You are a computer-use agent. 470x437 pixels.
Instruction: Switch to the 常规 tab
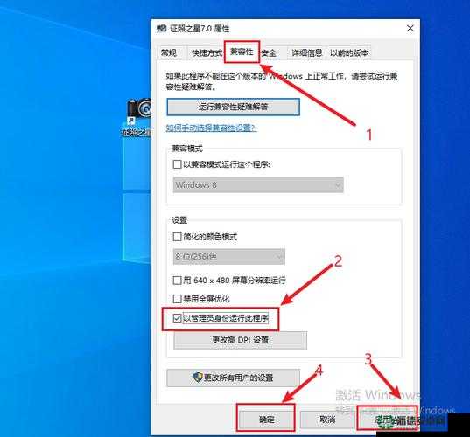pyautogui.click(x=169, y=53)
